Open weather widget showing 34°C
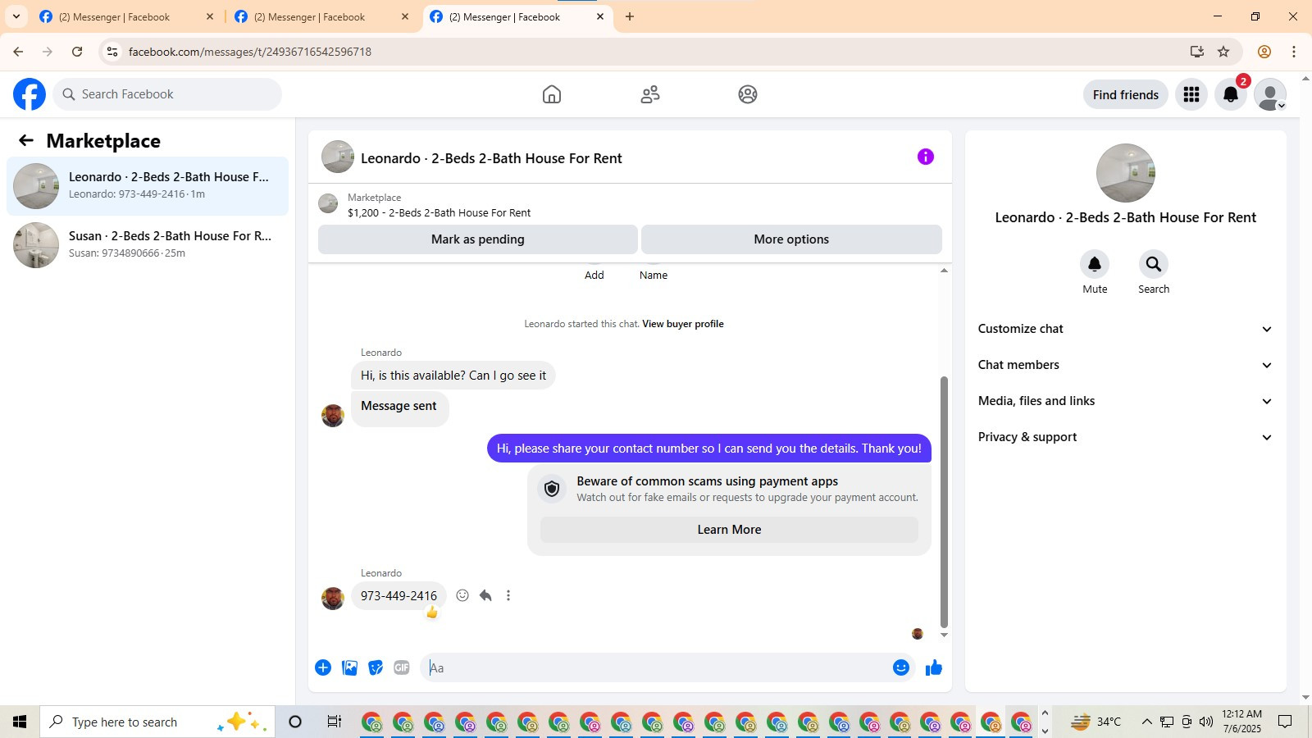The width and height of the screenshot is (1312, 738). click(1096, 722)
